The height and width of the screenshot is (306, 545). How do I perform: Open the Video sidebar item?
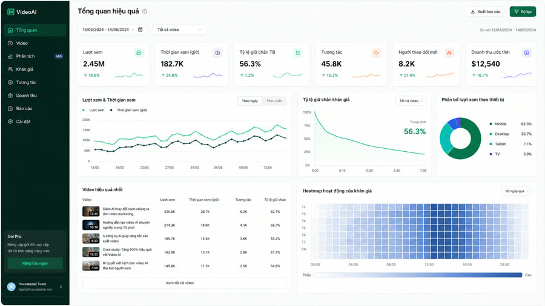(x=35, y=44)
